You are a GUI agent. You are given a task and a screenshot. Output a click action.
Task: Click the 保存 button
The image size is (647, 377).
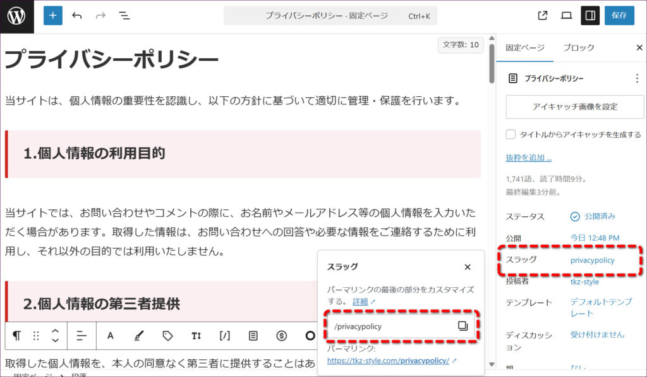tap(619, 16)
